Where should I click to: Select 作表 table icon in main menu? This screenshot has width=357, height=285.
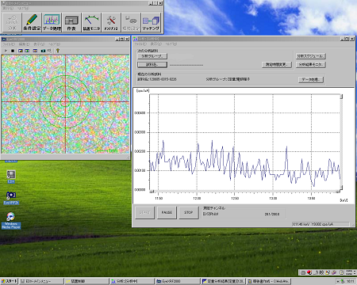tap(71, 22)
